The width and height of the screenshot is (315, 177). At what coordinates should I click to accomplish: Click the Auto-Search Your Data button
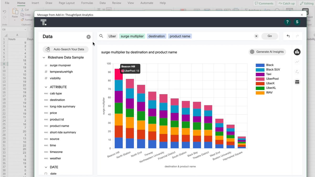(66, 49)
